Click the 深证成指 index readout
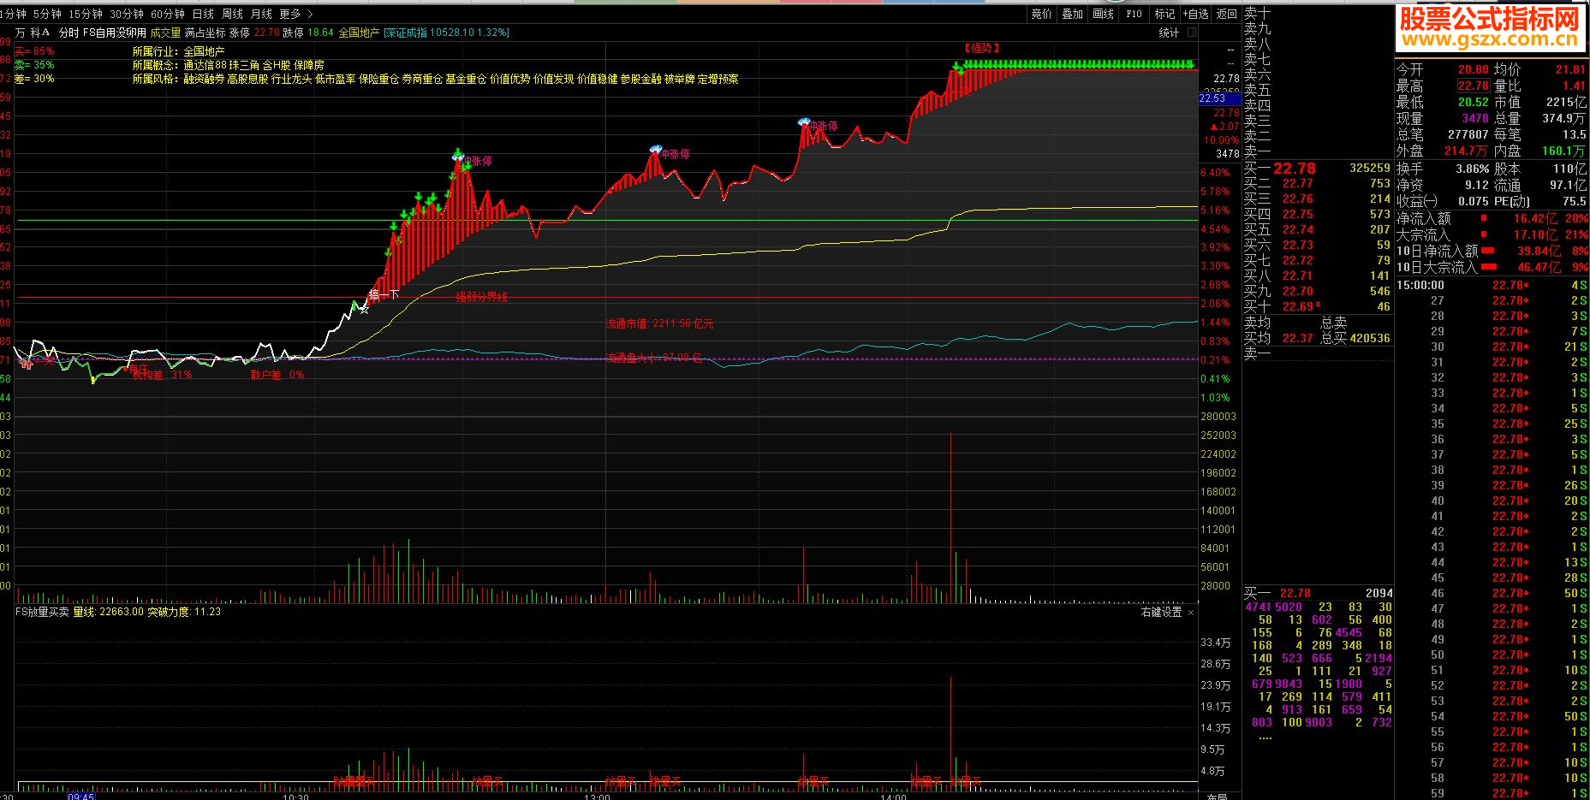The height and width of the screenshot is (800, 1590). tap(446, 33)
